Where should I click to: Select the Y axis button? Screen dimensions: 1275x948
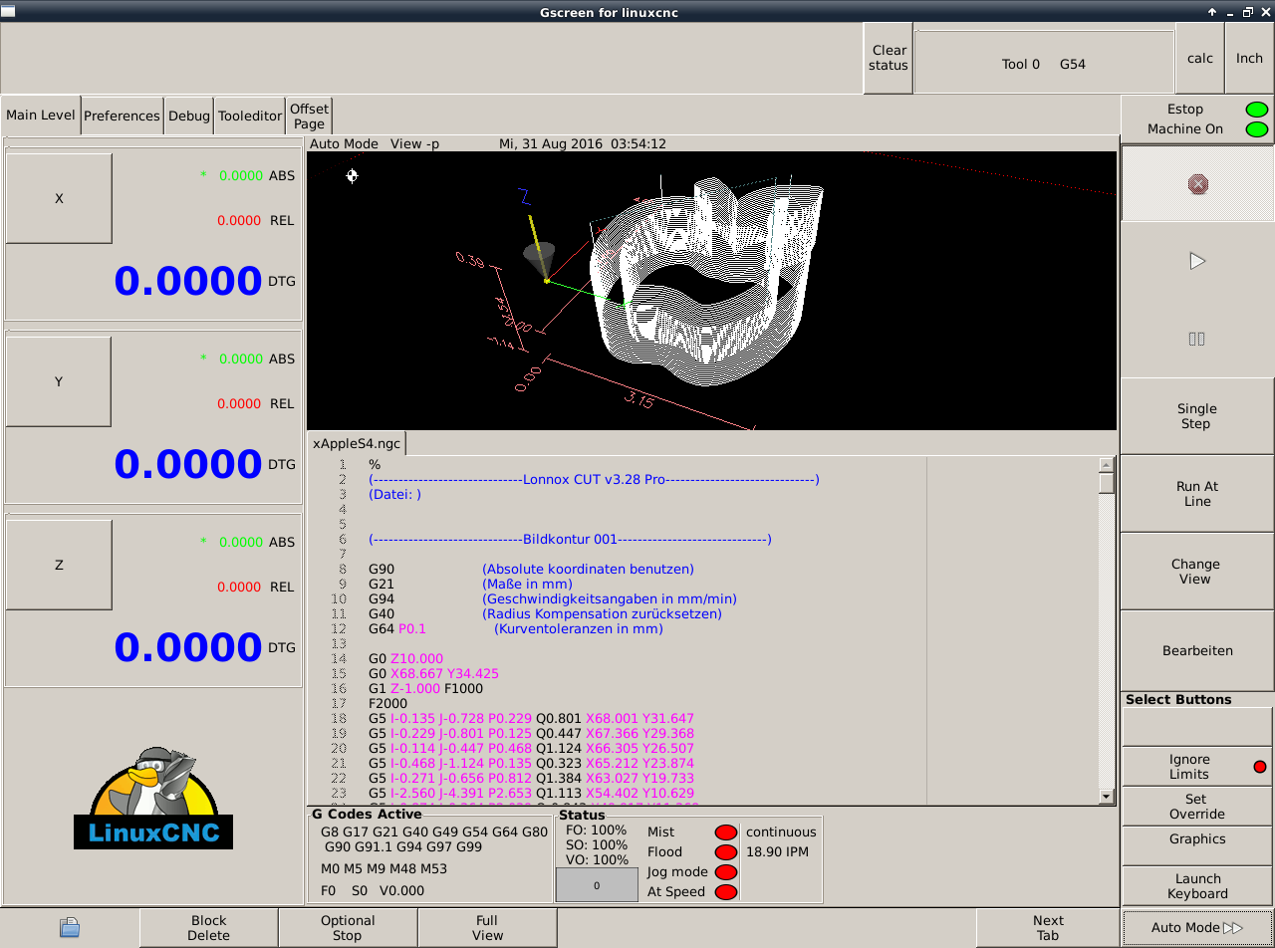(59, 381)
